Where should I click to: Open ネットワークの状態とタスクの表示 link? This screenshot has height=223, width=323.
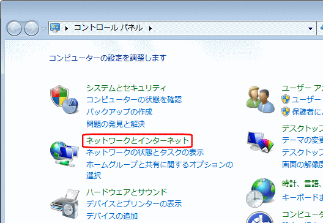(x=145, y=153)
